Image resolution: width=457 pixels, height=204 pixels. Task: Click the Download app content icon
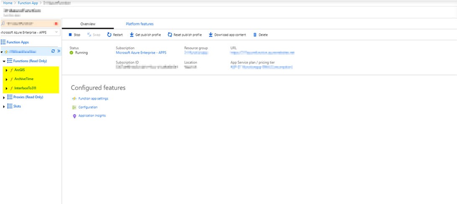point(211,35)
